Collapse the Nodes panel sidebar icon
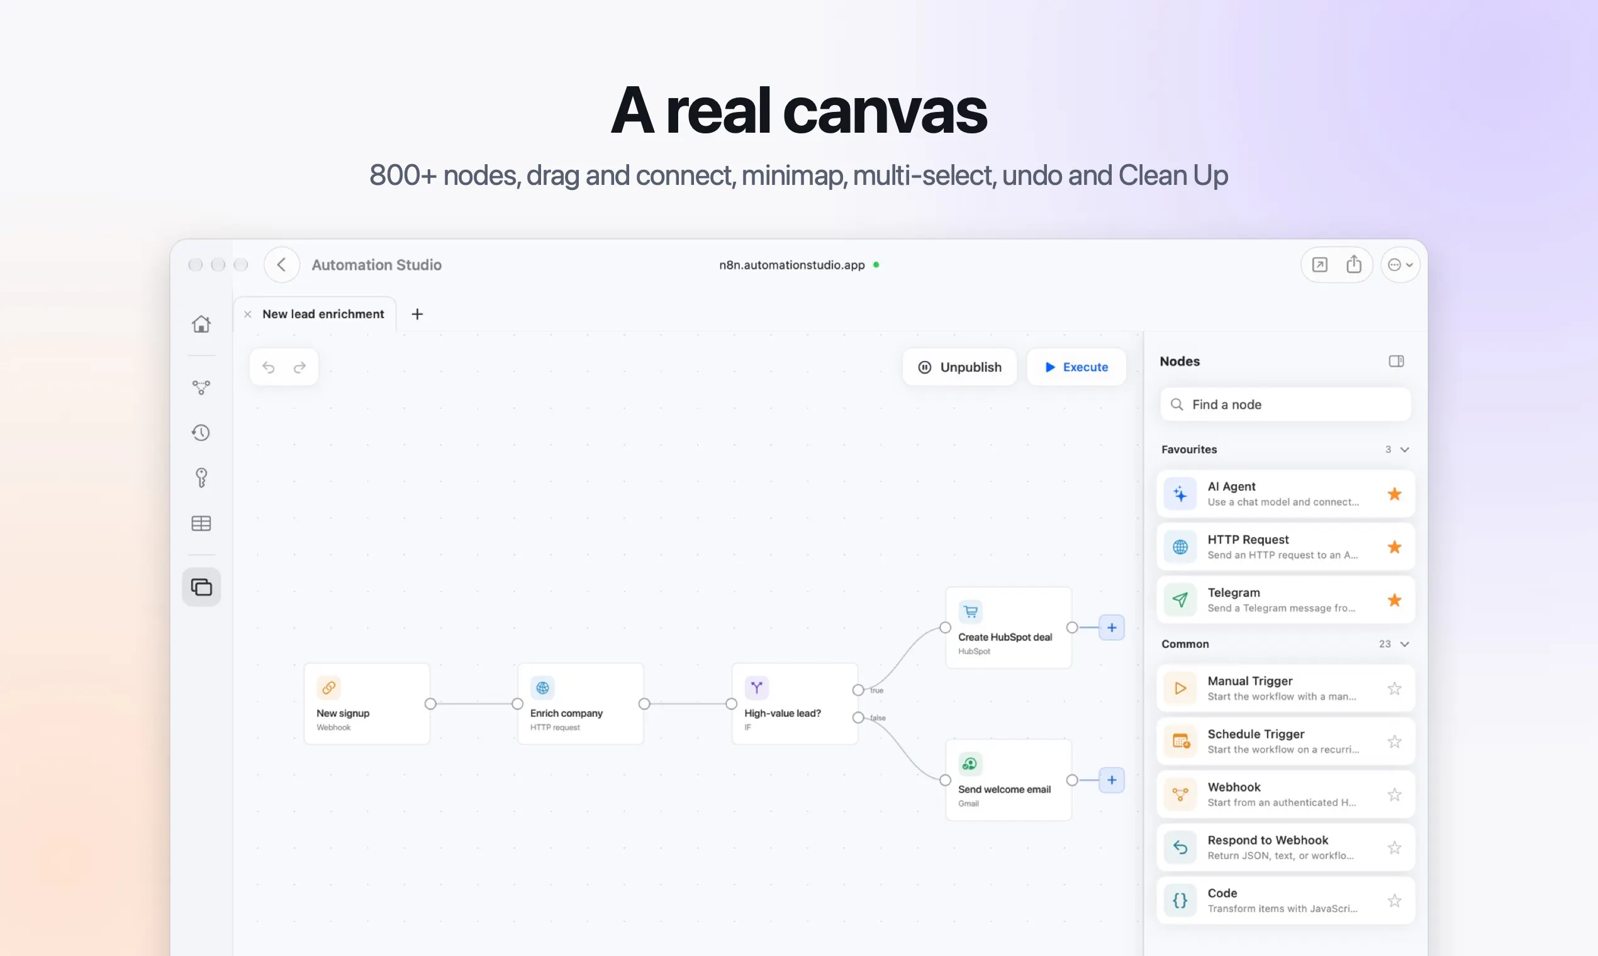Screen dimensions: 1598x956 (1396, 362)
